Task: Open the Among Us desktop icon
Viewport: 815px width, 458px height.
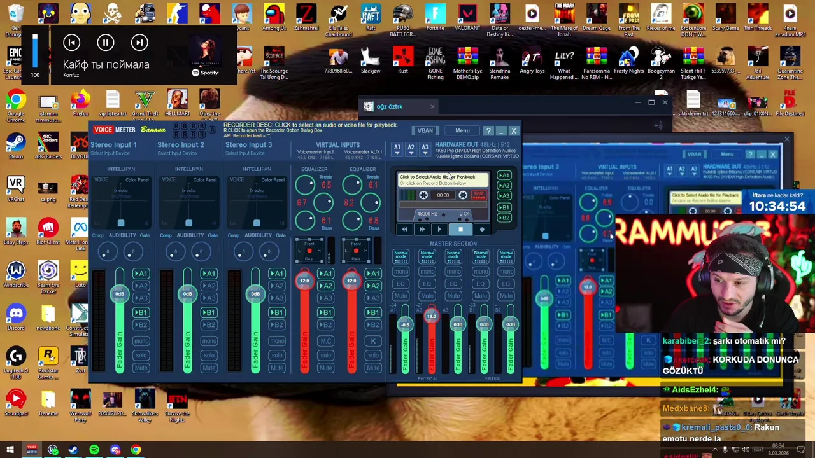Action: coord(274,17)
